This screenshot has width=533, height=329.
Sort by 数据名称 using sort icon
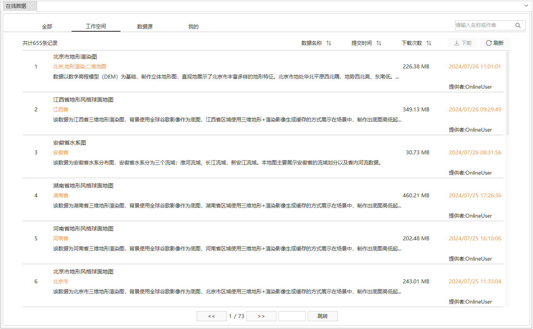tap(329, 43)
